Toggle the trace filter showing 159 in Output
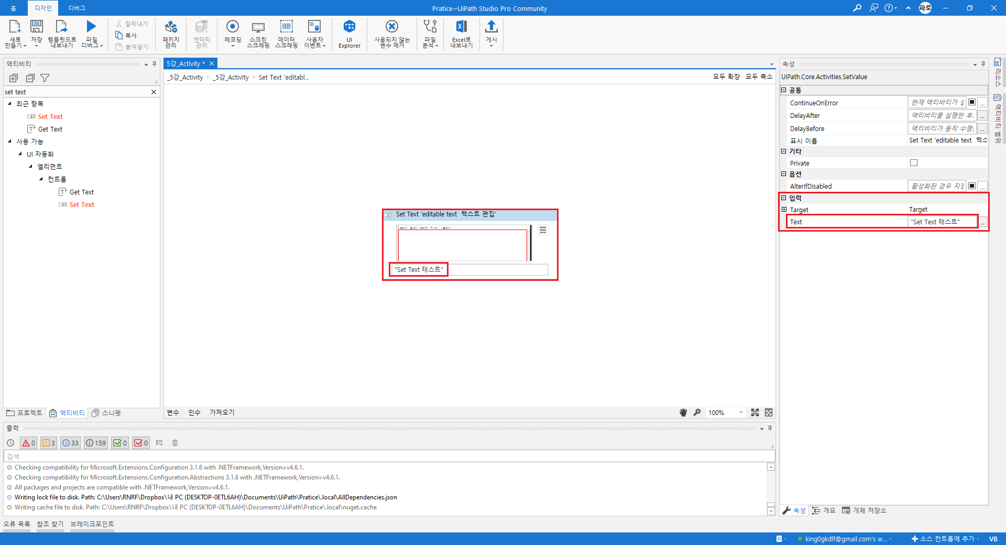1006x545 pixels. [x=96, y=443]
